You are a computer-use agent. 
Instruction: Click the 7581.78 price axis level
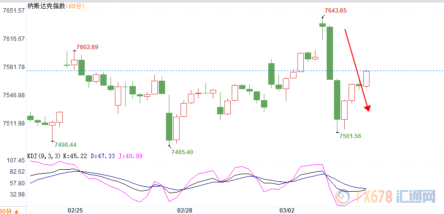click(14, 67)
